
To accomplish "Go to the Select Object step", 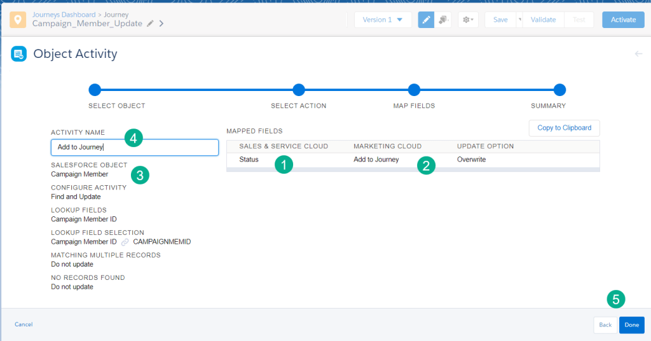I will 95,90.
